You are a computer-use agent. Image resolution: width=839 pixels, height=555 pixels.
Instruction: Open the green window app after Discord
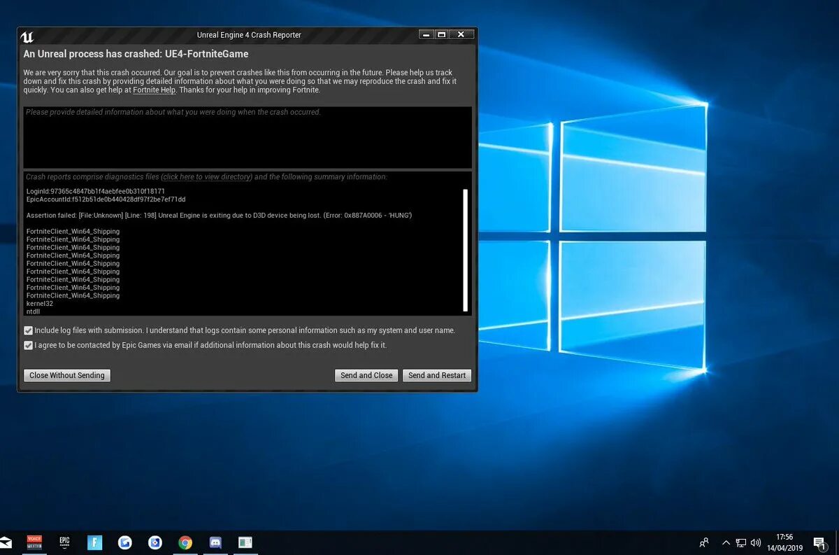[245, 542]
